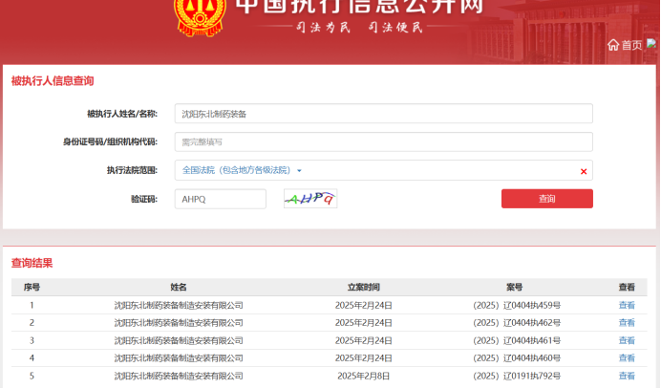Screen dimensions: 661x389
Task: Click the court emblem logo
Action: [x=200, y=17]
